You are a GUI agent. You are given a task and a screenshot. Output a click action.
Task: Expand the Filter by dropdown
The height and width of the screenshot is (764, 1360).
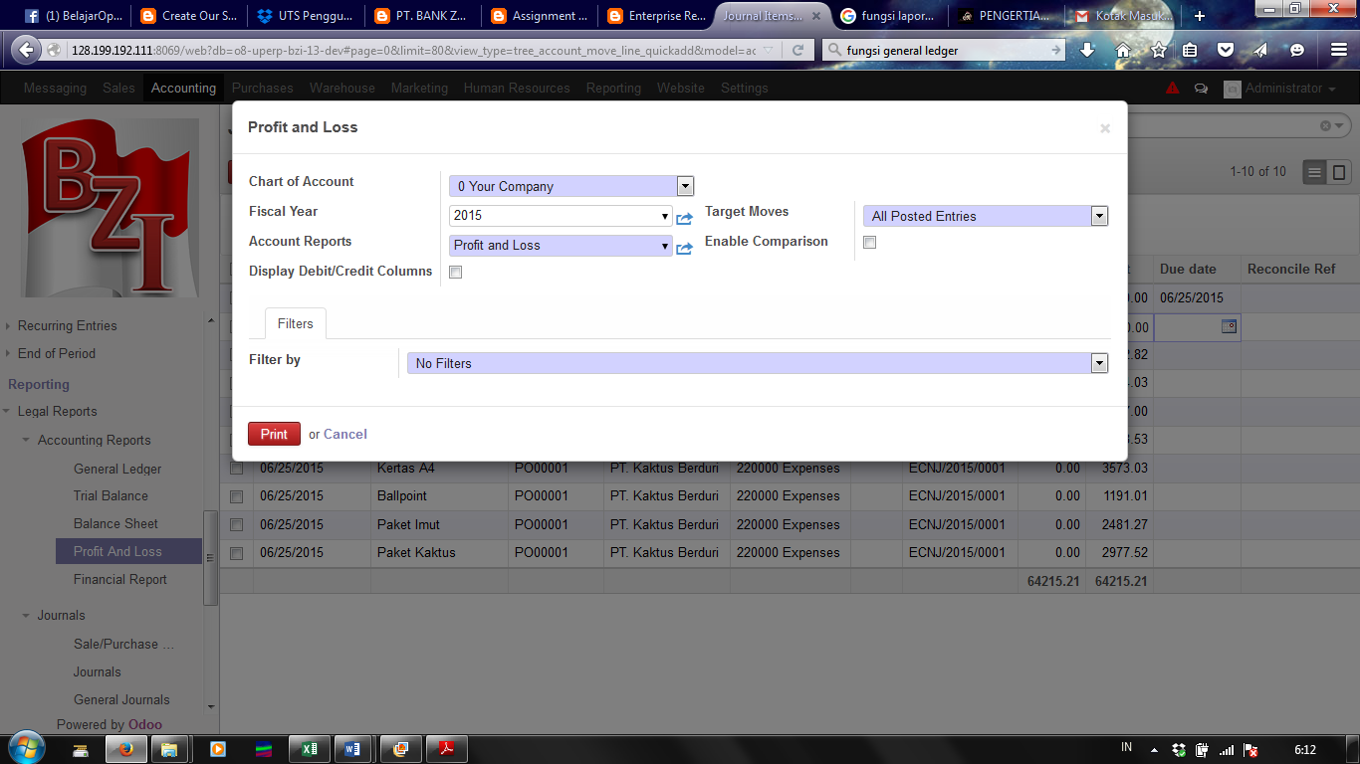(x=1099, y=362)
